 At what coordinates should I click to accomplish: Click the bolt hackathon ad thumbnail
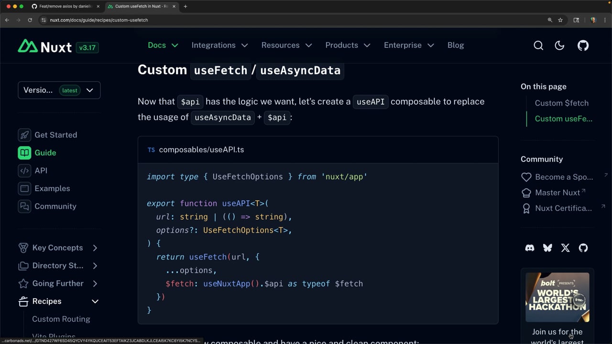[557, 297]
